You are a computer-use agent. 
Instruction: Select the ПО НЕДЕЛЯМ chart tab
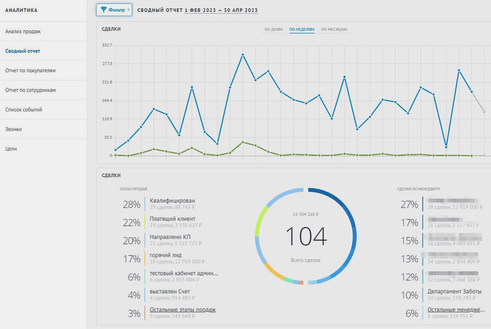(302, 29)
